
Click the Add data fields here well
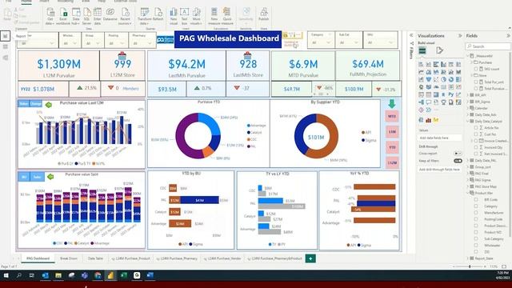[x=440, y=138]
